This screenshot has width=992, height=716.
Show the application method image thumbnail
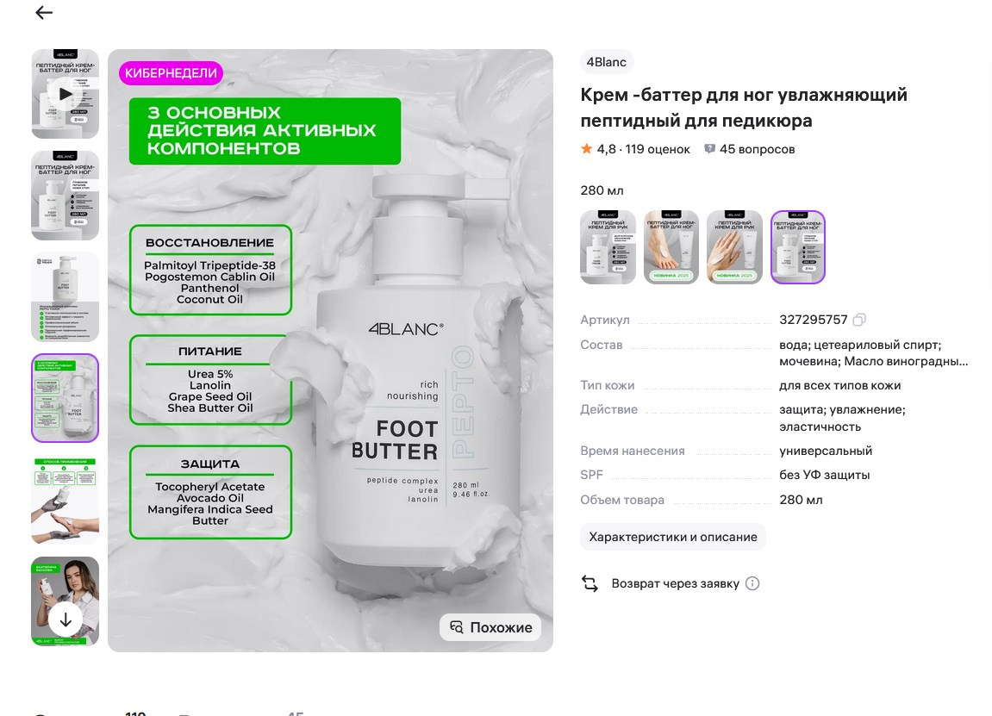66,500
